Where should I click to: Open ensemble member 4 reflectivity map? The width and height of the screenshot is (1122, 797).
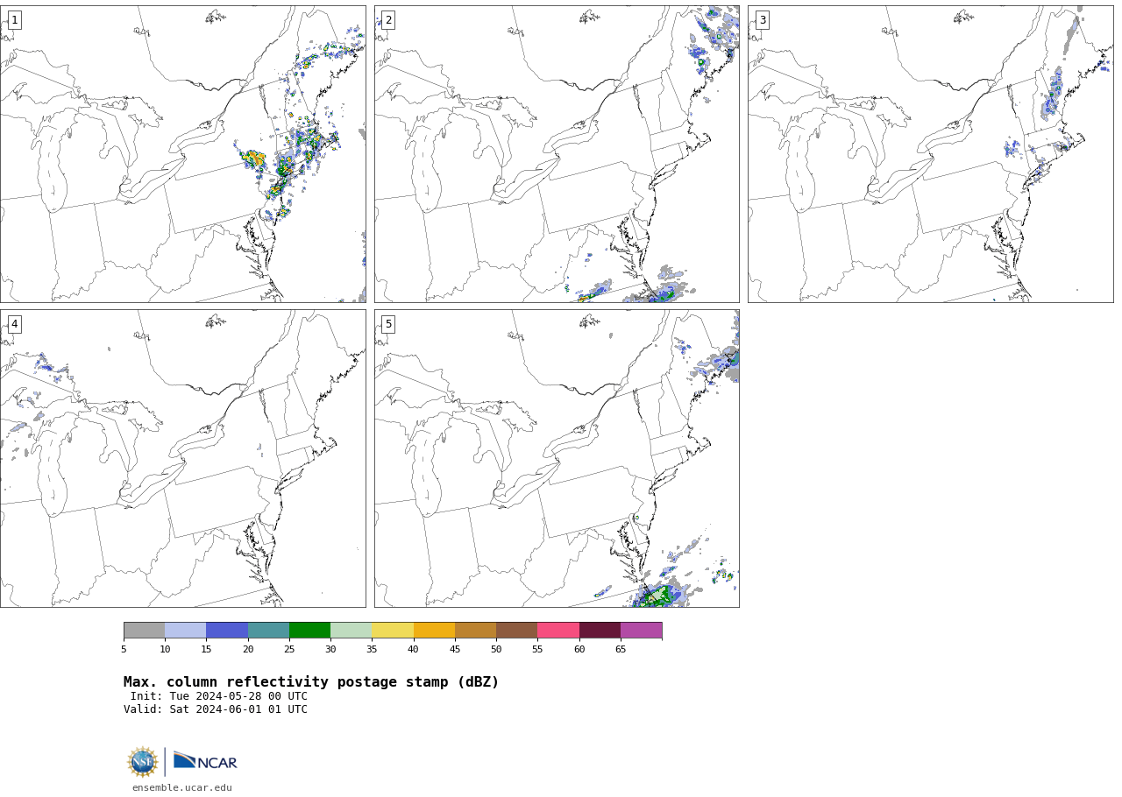click(182, 458)
